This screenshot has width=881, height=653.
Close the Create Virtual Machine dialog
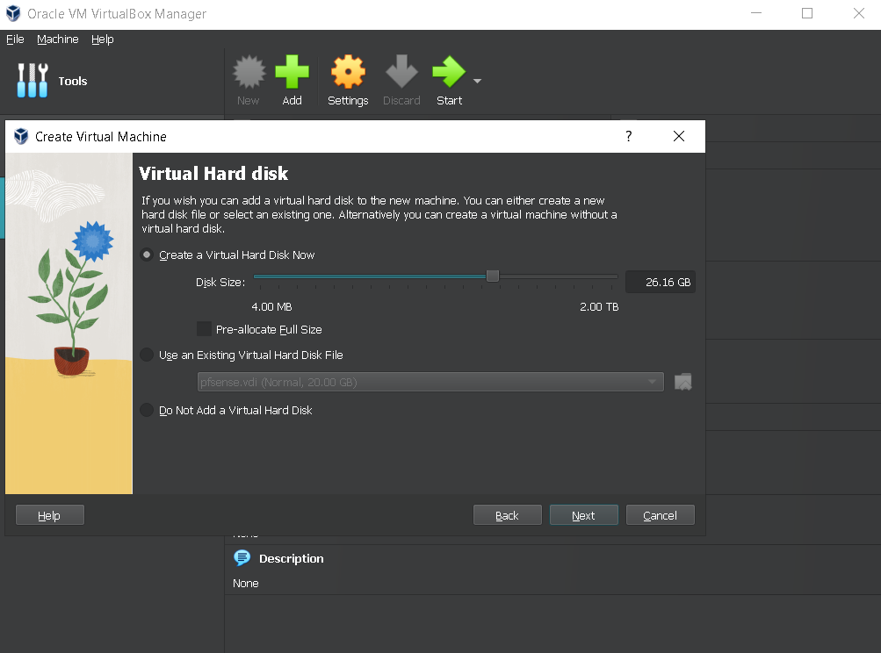click(679, 136)
